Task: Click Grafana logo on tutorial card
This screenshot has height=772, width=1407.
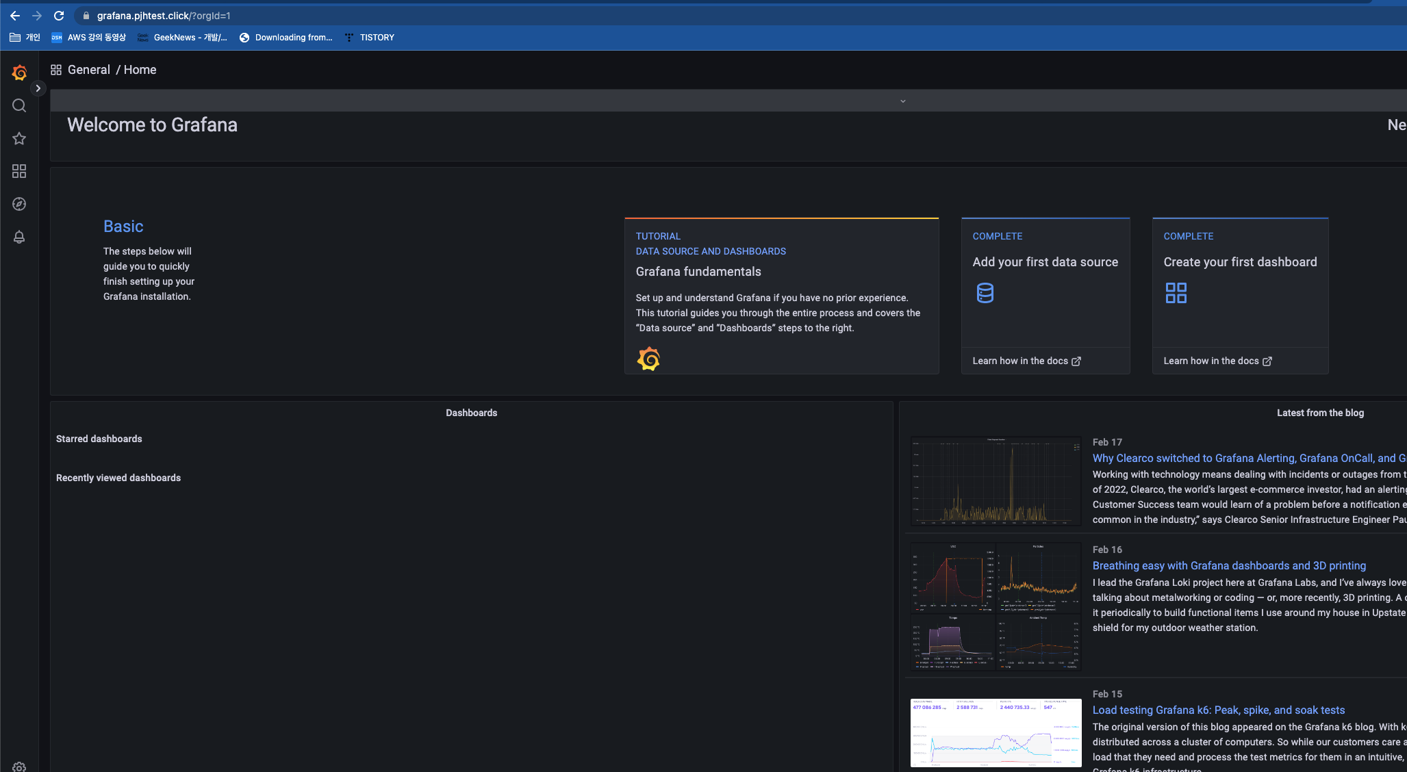Action: coord(648,359)
